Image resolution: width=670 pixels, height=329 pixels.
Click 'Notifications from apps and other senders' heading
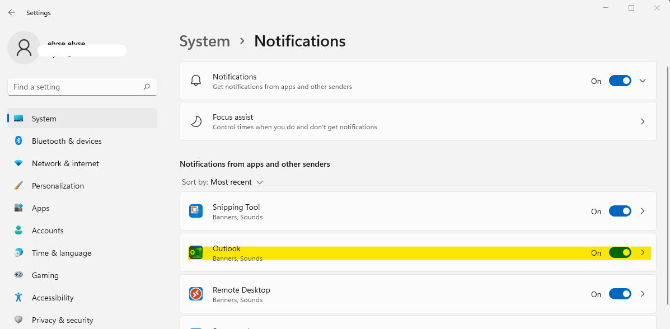pos(255,164)
